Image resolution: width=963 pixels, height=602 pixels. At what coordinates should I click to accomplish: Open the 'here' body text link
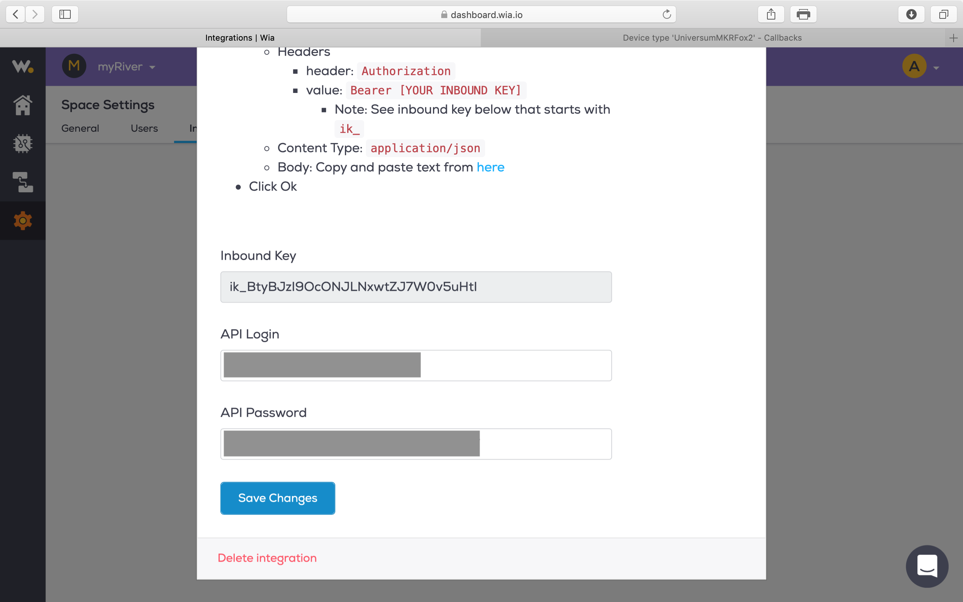coord(490,167)
